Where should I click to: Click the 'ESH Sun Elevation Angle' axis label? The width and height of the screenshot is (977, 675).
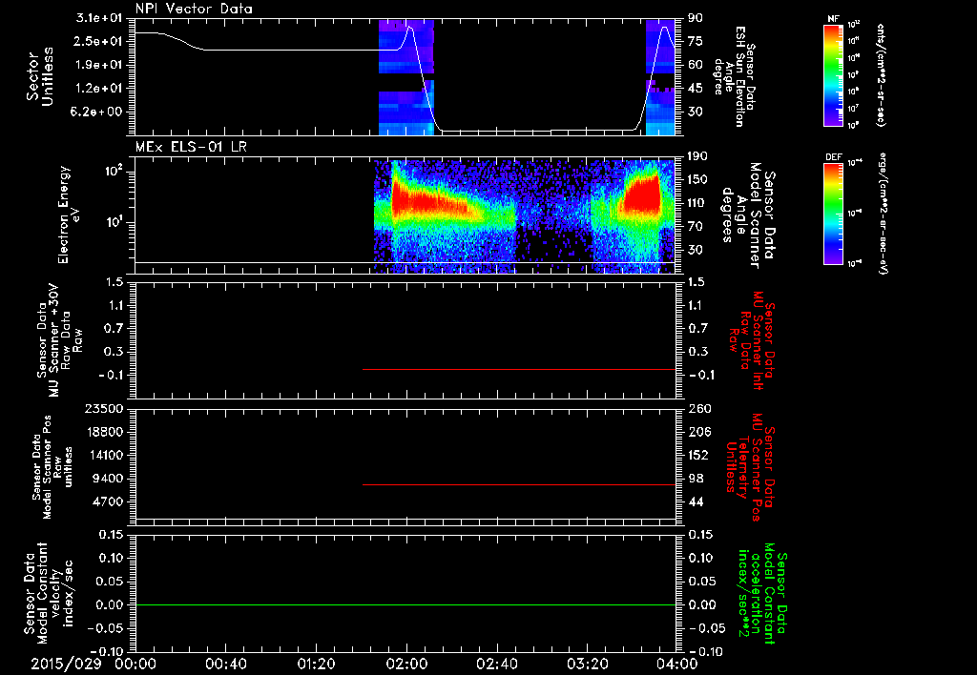click(734, 76)
